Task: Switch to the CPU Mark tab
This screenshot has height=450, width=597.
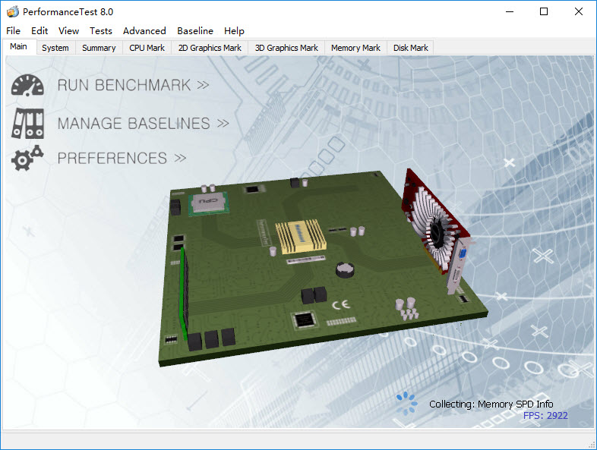Action: [147, 48]
